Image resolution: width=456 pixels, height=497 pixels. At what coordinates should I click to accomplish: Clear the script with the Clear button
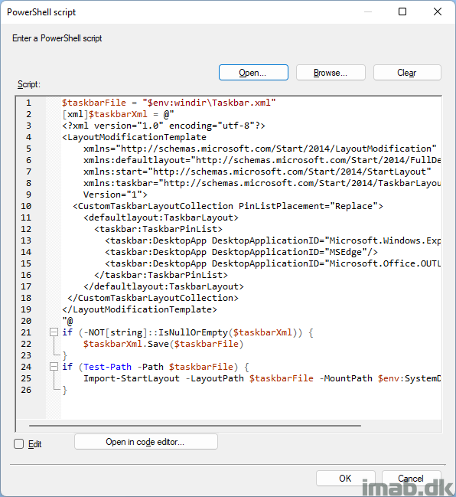pyautogui.click(x=407, y=73)
